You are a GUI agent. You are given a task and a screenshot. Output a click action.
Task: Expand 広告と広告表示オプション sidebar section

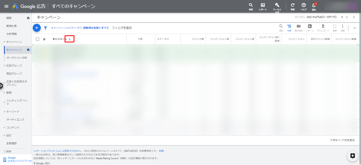(4, 83)
